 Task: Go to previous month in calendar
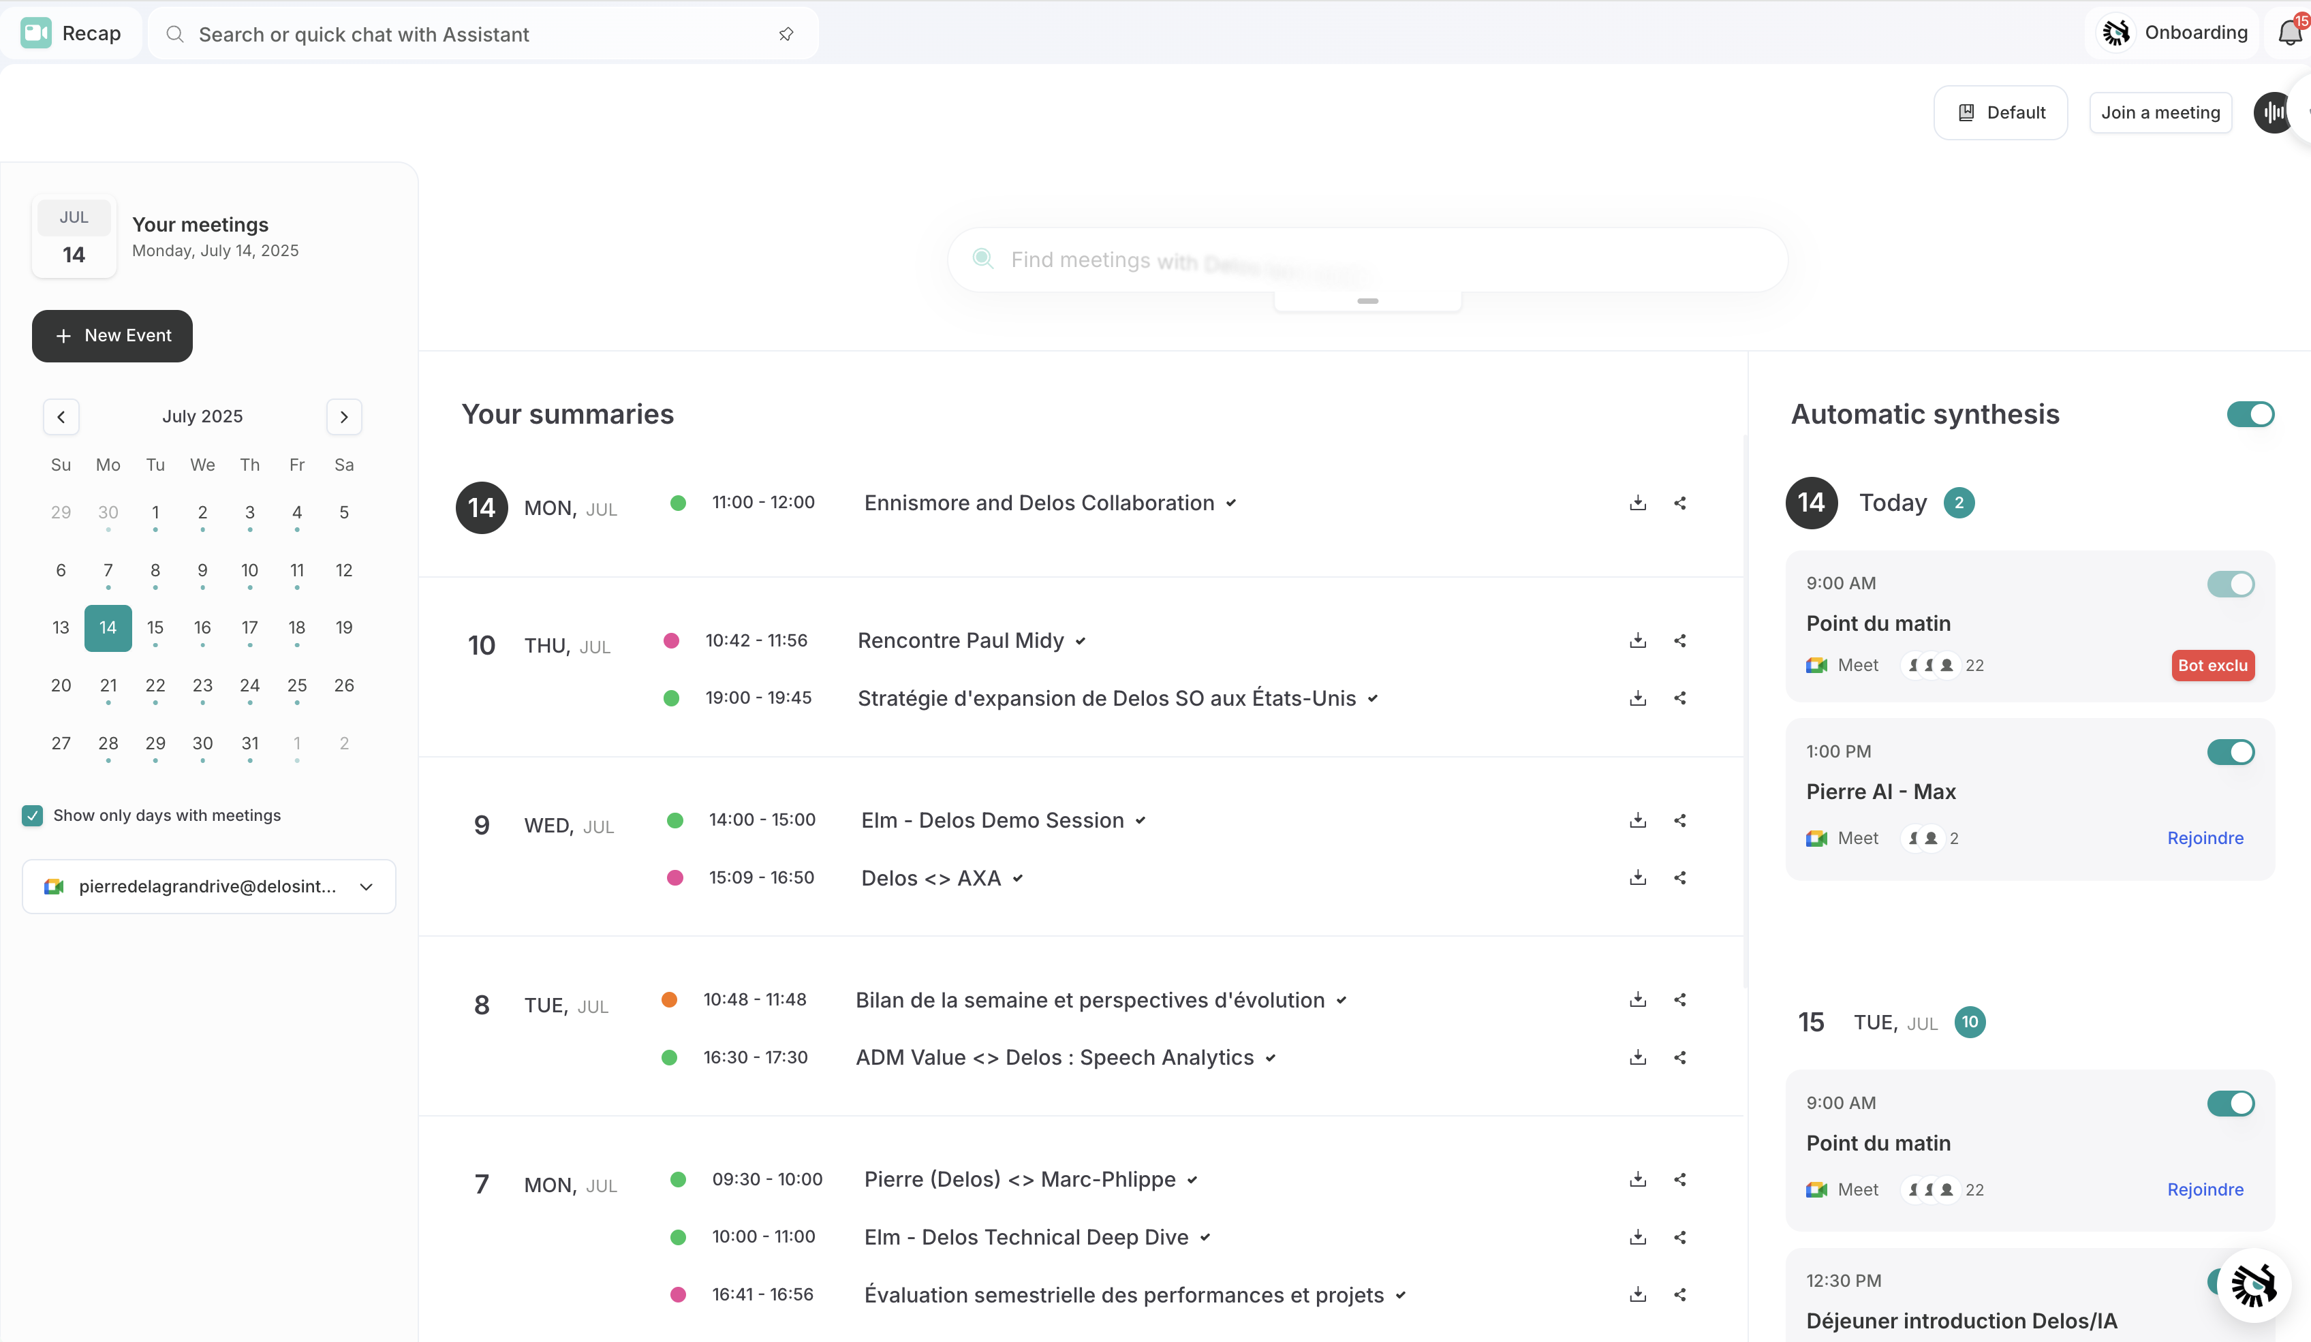(x=61, y=417)
